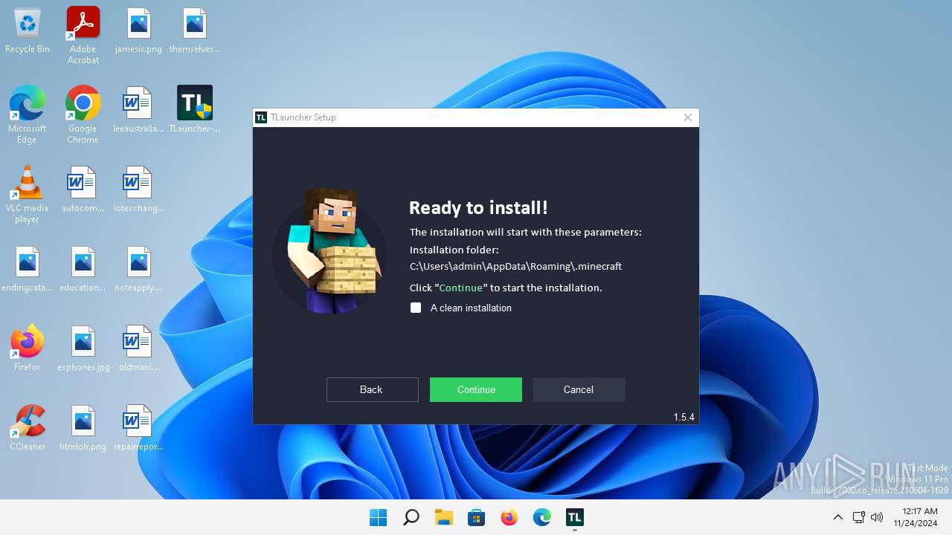
Task: Select the themselves image file icon
Action: coord(195,31)
